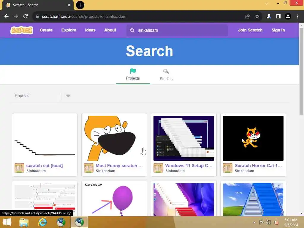The width and height of the screenshot is (304, 228).
Task: Reload the page with the refresh icon
Action: [26, 17]
